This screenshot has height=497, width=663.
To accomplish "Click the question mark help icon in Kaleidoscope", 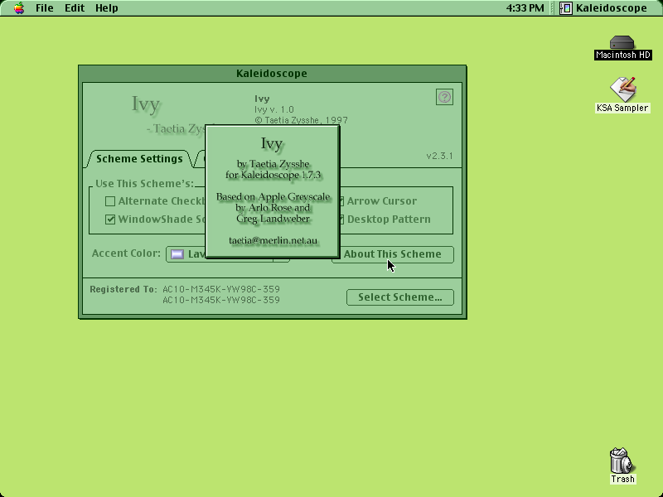I will (444, 97).
